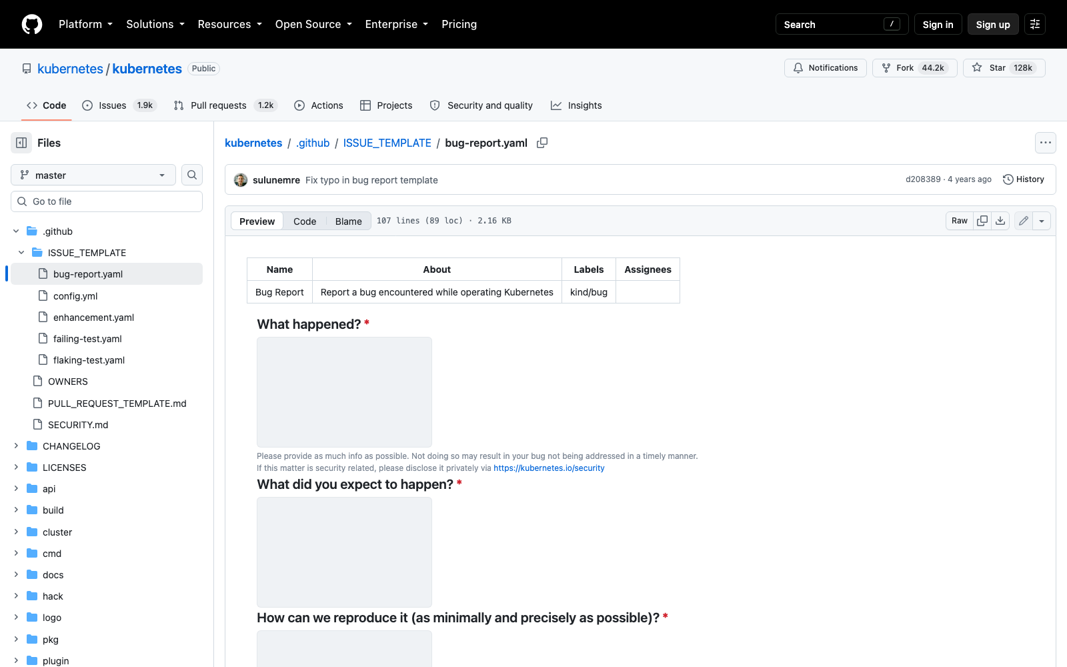This screenshot has height=667, width=1067.
Task: Expand the LICENSES folder
Action: click(16, 467)
